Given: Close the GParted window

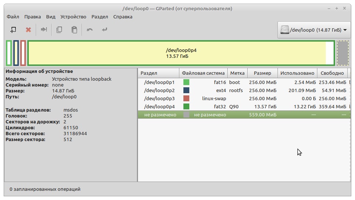Looking at the screenshot, I should coord(344,8).
